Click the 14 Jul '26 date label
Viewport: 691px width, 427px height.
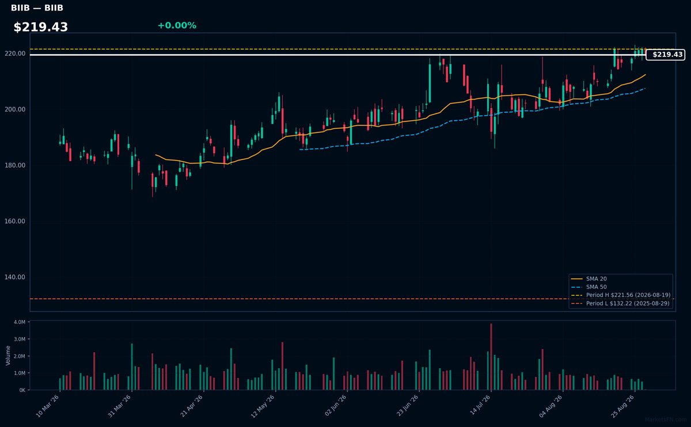pyautogui.click(x=479, y=406)
